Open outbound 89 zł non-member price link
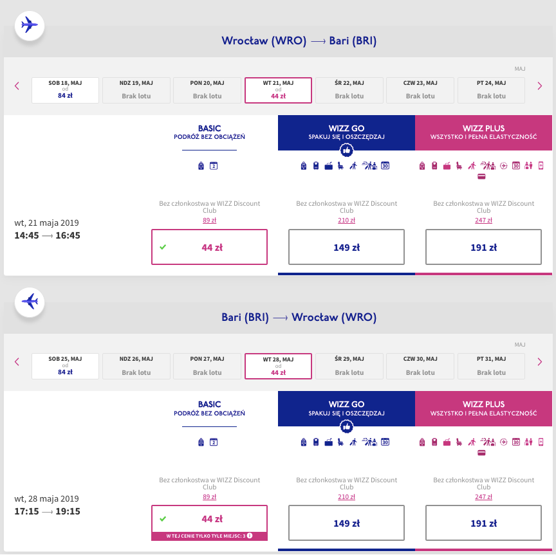 209,220
